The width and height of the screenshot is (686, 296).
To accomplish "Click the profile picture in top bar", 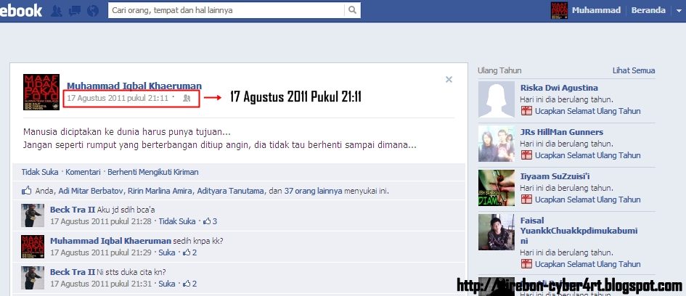I will 559,10.
